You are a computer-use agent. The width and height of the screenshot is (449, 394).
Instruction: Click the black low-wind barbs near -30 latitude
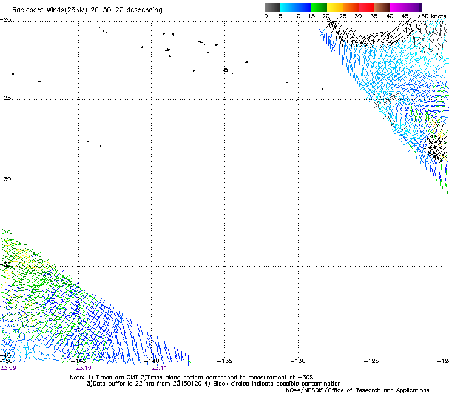coord(435,147)
